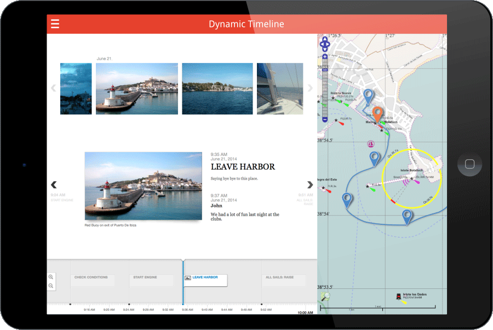Click the 9:51 AM ALL SAILS next label
The height and width of the screenshot is (330, 493).
click(305, 199)
